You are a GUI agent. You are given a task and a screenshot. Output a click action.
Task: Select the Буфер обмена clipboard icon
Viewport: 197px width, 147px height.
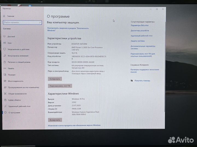click(x=5, y=100)
